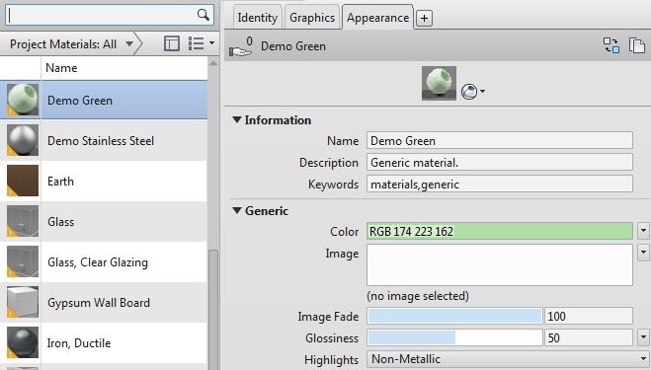Click the Demo Green preview thumbnail
This screenshot has height=370, width=651.
(x=439, y=83)
